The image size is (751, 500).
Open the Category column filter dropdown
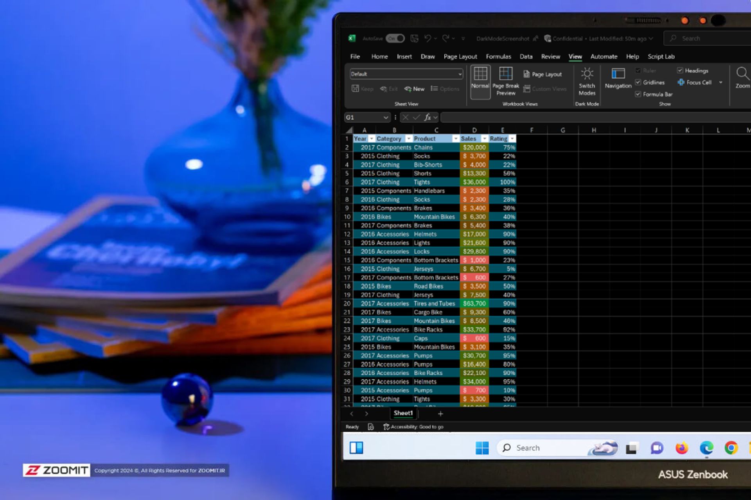[408, 139]
